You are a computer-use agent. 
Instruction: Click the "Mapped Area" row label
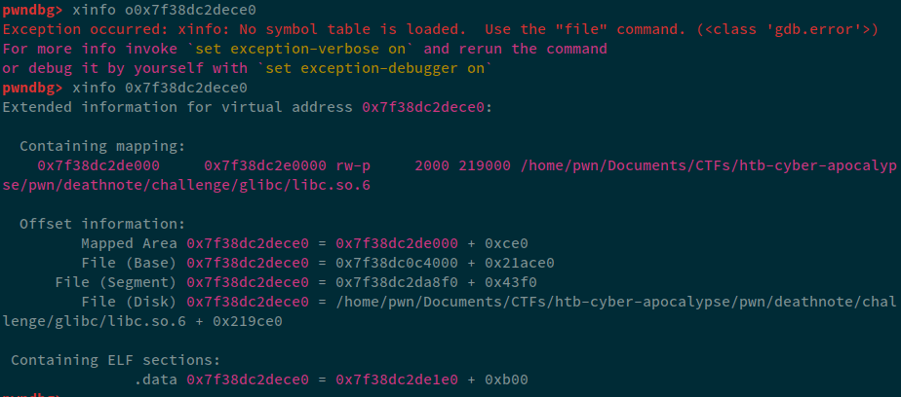click(129, 243)
